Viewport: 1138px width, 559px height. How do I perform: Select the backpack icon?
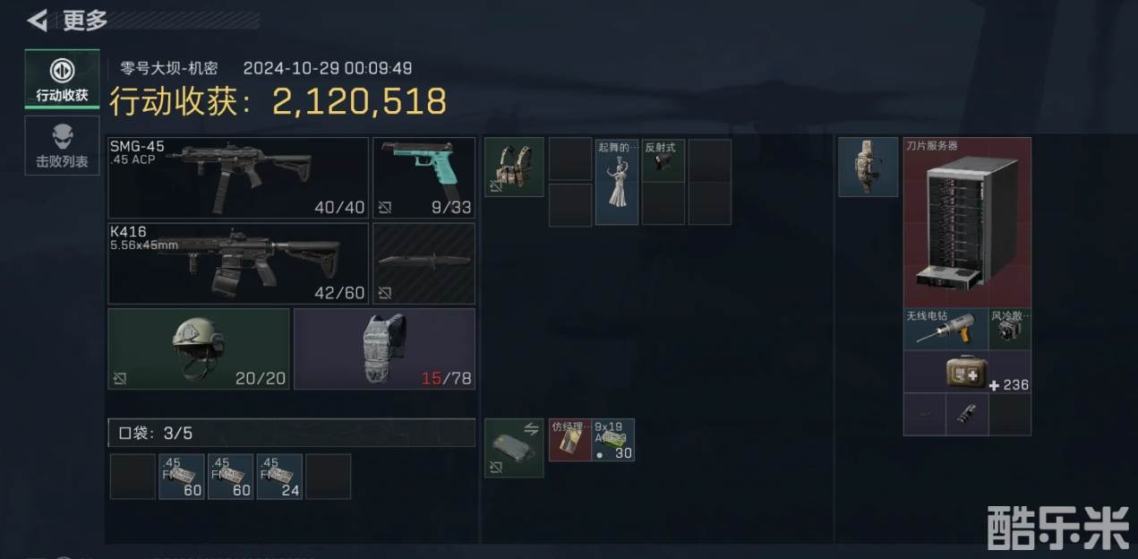pos(868,167)
